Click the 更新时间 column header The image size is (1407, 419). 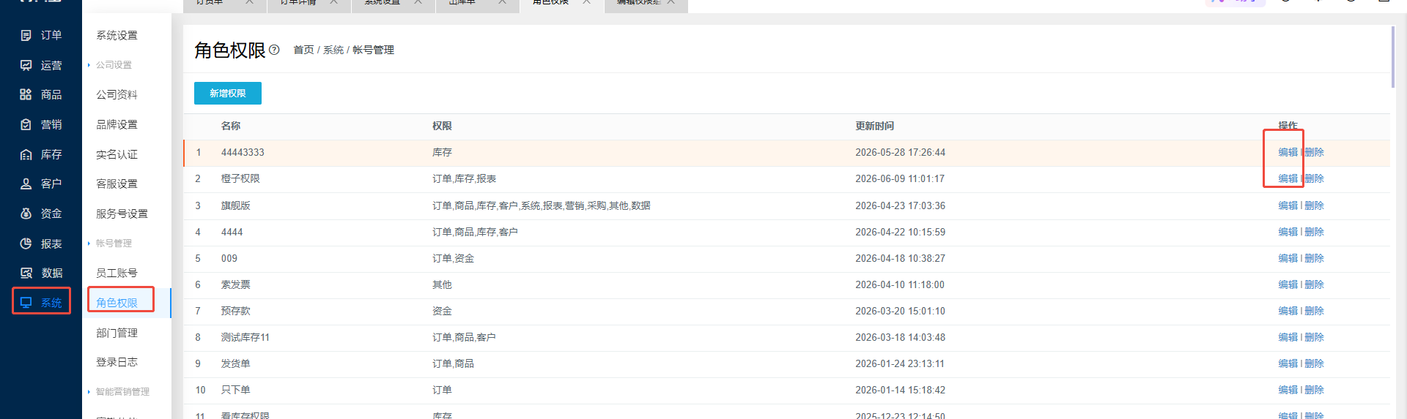point(874,126)
